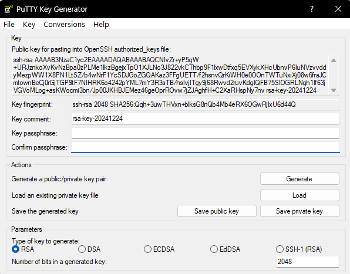350x274 pixels.
Task: Open the Conversions menu
Action: point(64,24)
